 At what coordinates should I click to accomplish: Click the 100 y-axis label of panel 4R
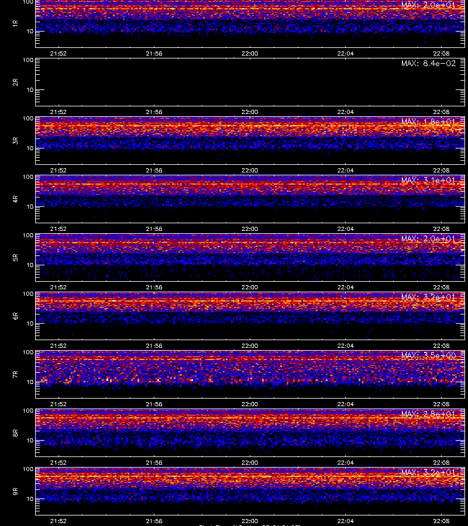28,177
